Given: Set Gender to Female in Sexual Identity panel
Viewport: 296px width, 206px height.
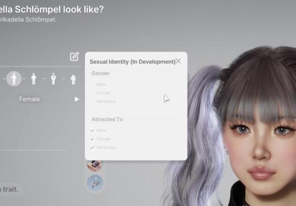Looking at the screenshot, I should pos(104,93).
